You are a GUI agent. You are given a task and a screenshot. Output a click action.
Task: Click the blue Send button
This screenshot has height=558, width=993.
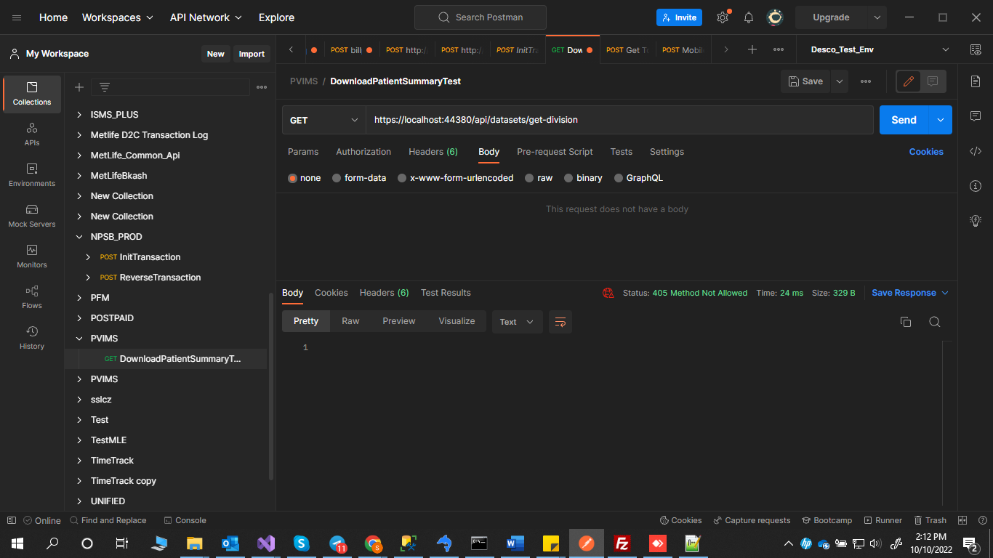coord(904,120)
